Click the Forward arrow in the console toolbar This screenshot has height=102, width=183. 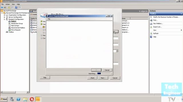pos(5,8)
